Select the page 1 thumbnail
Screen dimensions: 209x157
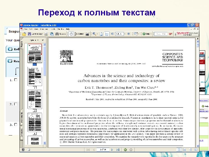(35, 53)
